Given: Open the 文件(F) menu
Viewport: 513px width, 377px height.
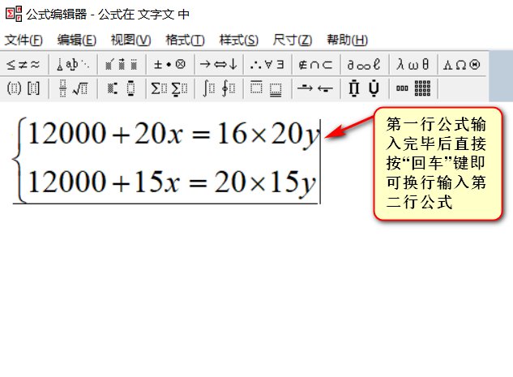Looking at the screenshot, I should point(24,40).
